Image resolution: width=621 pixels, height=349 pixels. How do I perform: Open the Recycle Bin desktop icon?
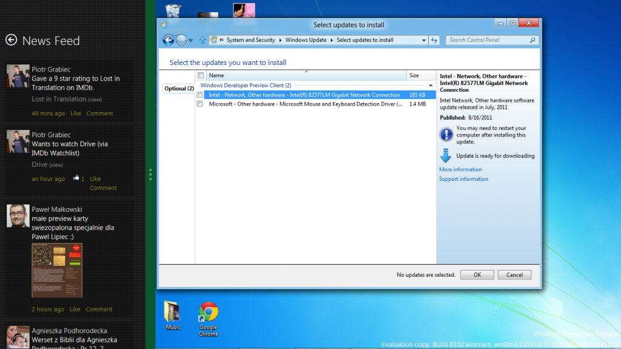tap(173, 10)
